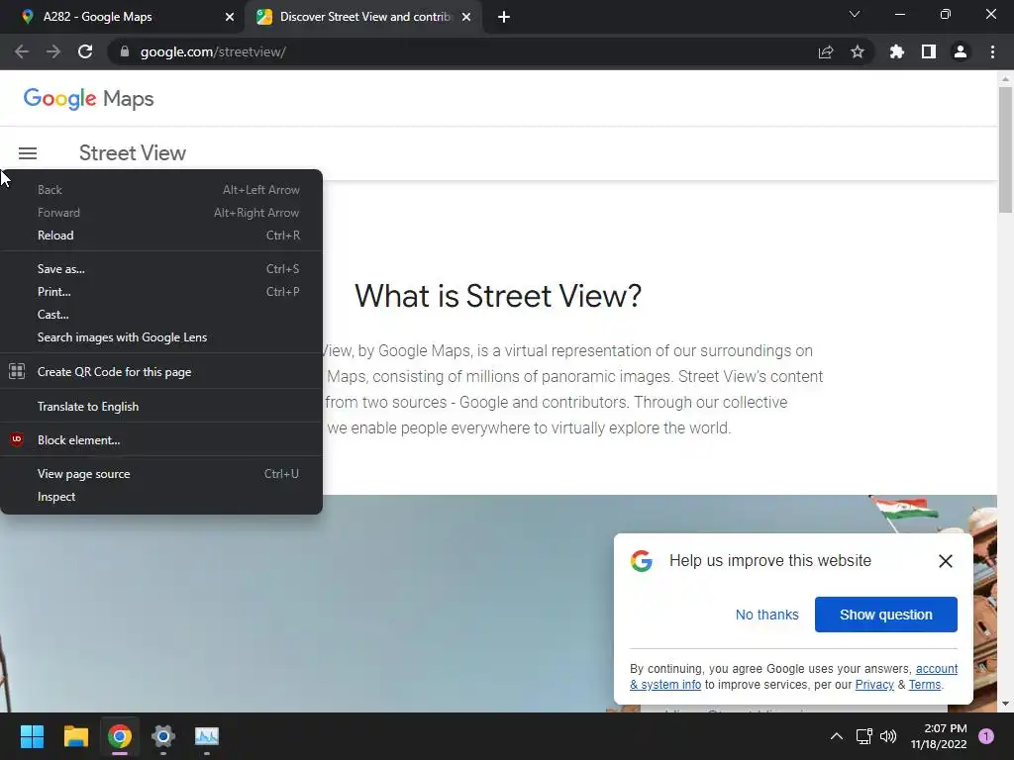This screenshot has height=760, width=1014.
Task: Open Chrome three-dot menu
Action: [992, 51]
